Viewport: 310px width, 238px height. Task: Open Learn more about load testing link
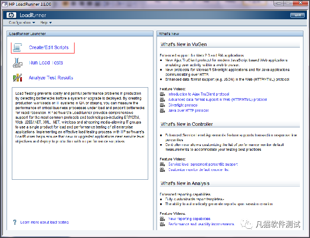tap(44, 222)
